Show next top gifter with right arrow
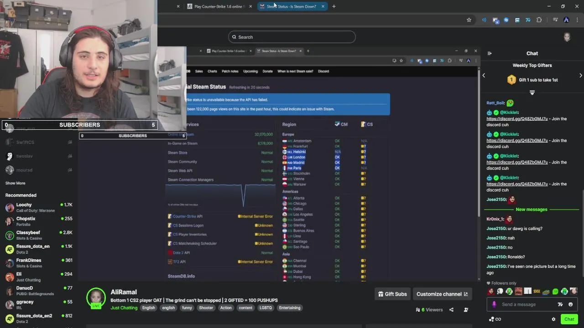 (581, 75)
